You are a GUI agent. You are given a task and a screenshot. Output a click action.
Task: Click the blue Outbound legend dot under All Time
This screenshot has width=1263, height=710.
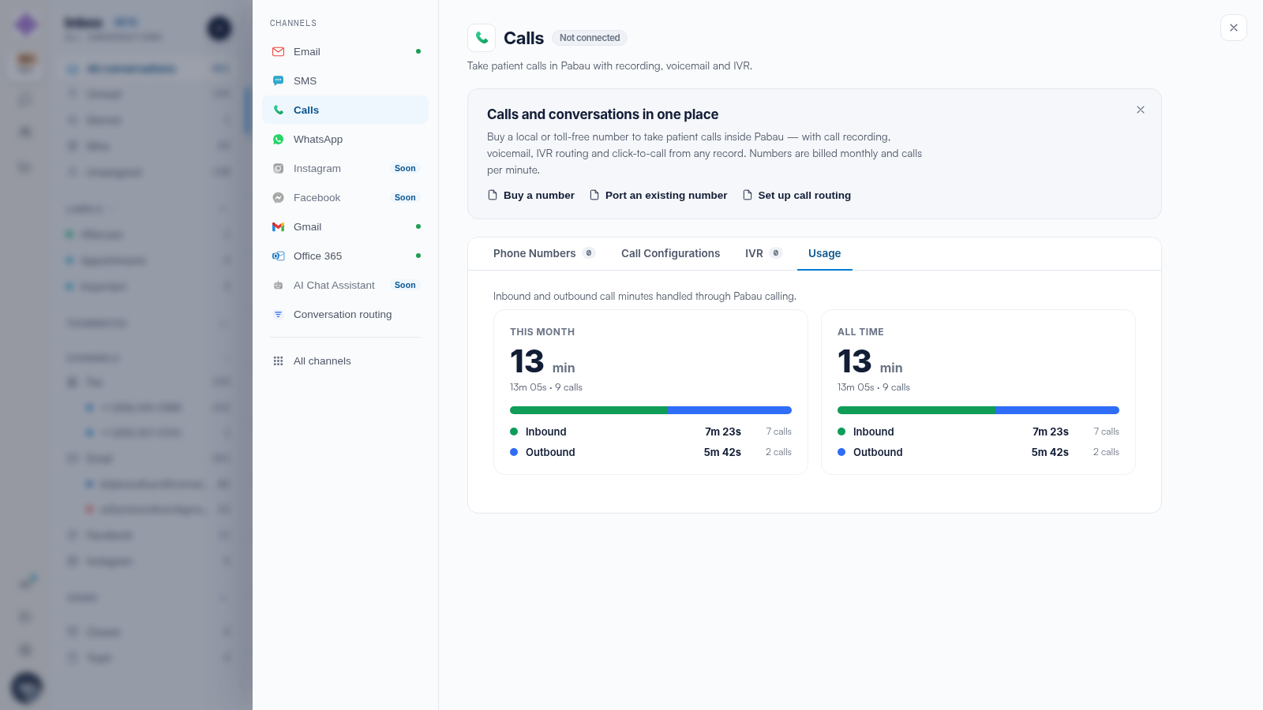click(841, 452)
